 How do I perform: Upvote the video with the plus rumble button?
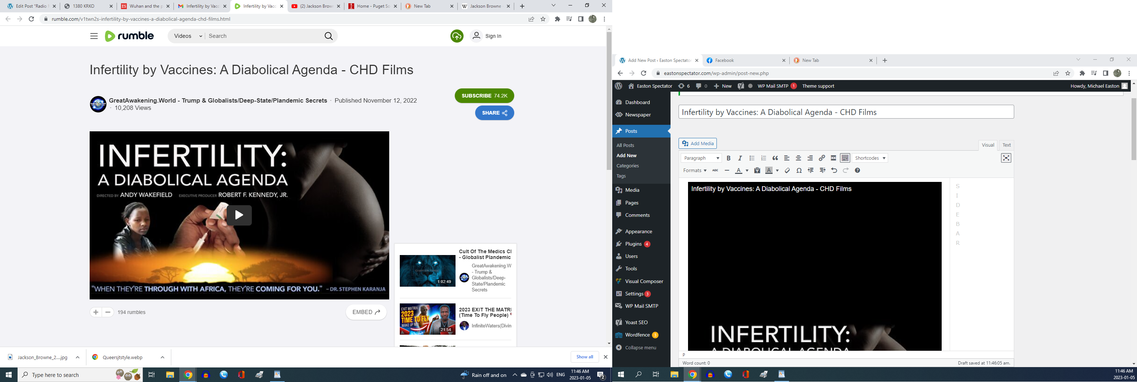click(x=96, y=312)
